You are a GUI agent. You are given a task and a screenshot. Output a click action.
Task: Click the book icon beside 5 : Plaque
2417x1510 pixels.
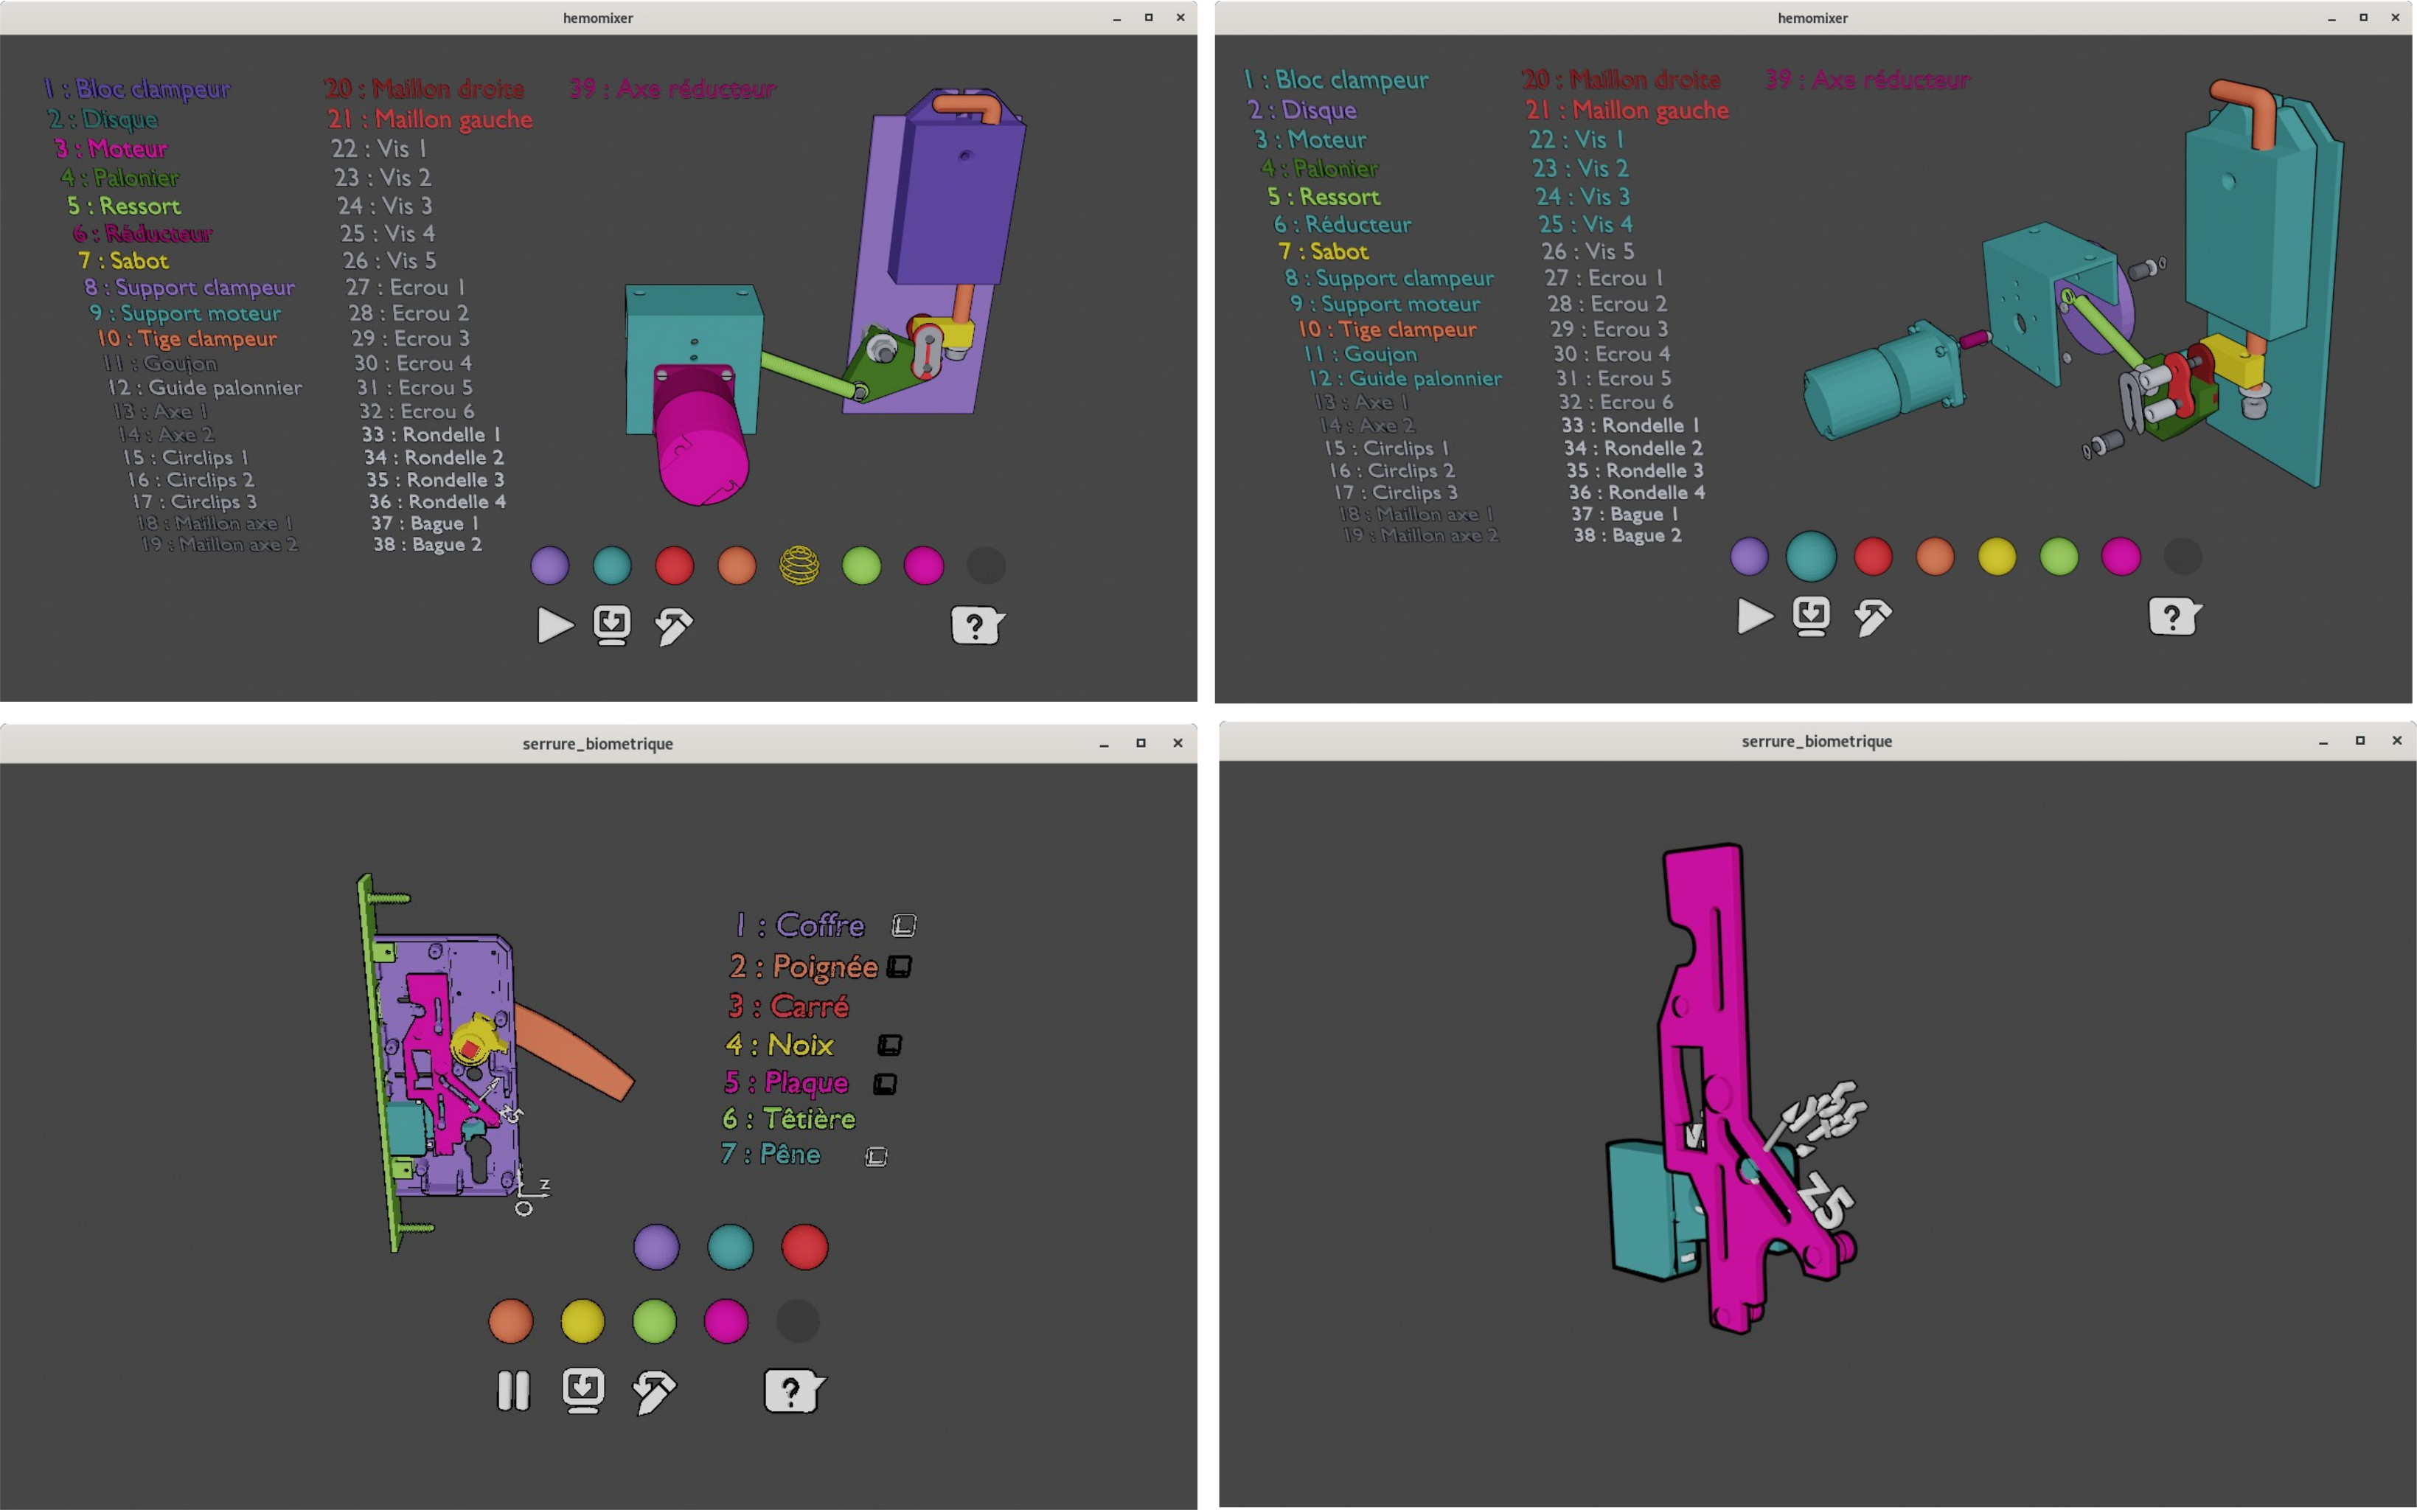pyautogui.click(x=885, y=1084)
